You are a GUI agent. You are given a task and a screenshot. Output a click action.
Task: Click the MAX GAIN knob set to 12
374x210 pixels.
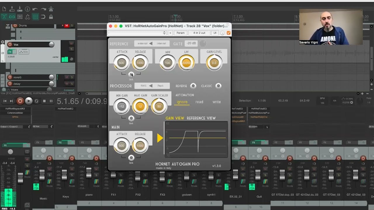[x=140, y=106]
